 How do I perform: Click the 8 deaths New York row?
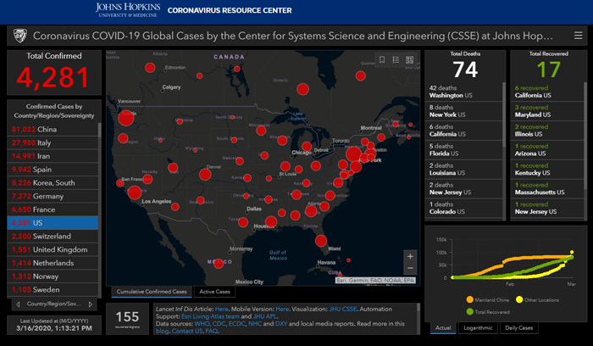[463, 111]
